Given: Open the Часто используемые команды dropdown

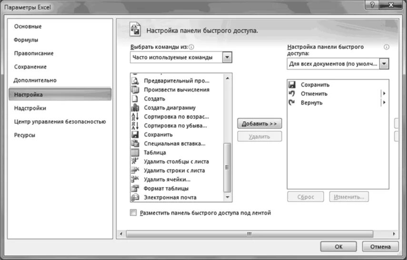Looking at the screenshot, I should point(227,57).
